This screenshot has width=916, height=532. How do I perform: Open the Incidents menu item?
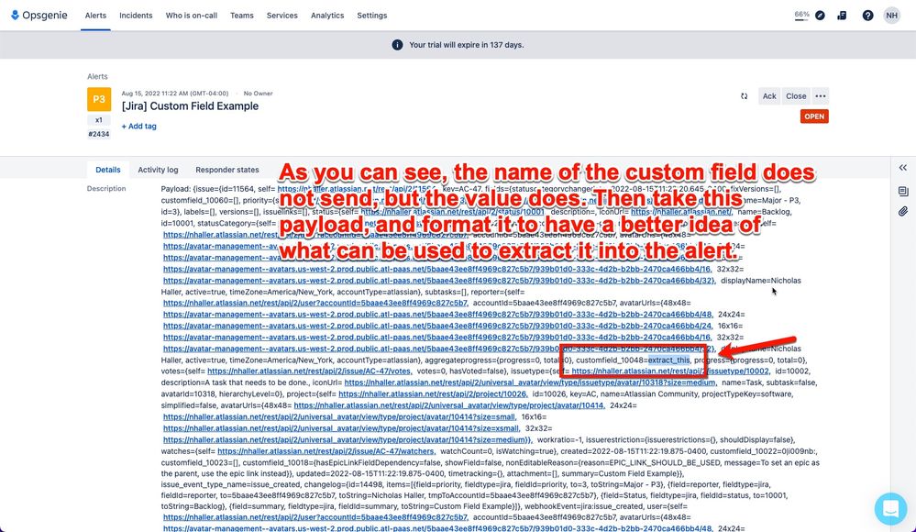pyautogui.click(x=136, y=16)
